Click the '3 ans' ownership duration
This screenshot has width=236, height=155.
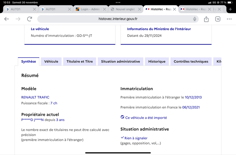tap(60, 120)
